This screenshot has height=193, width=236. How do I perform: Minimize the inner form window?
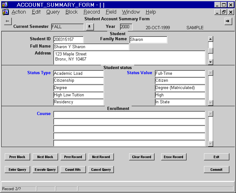(217, 12)
